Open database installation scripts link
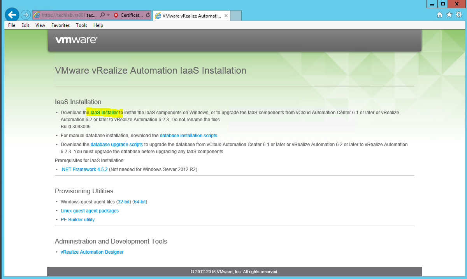 tap(188, 136)
